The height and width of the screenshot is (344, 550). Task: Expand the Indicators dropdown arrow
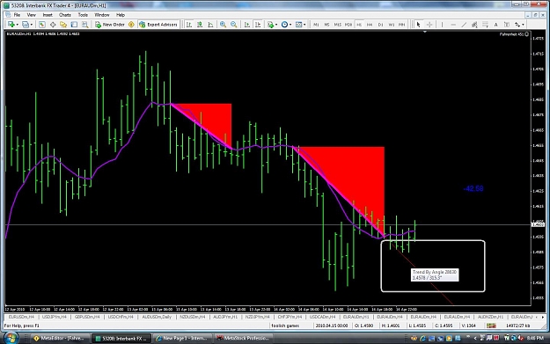click(276, 25)
